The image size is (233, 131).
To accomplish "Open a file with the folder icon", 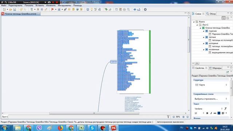I will 11,9.
